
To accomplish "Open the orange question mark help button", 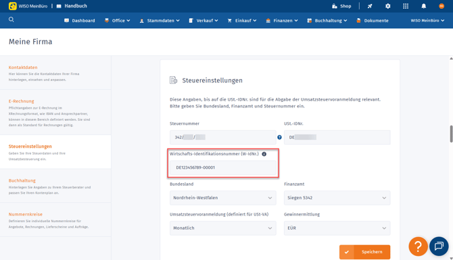I will pyautogui.click(x=418, y=246).
